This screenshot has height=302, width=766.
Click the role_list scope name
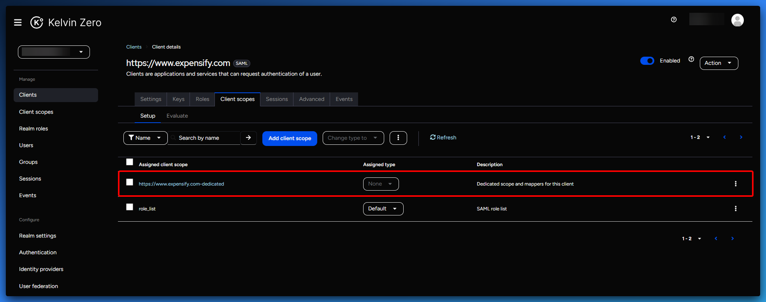click(x=147, y=209)
